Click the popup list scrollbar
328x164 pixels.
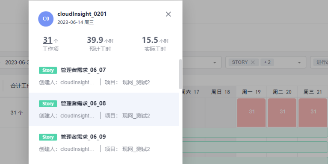[x=180, y=74]
